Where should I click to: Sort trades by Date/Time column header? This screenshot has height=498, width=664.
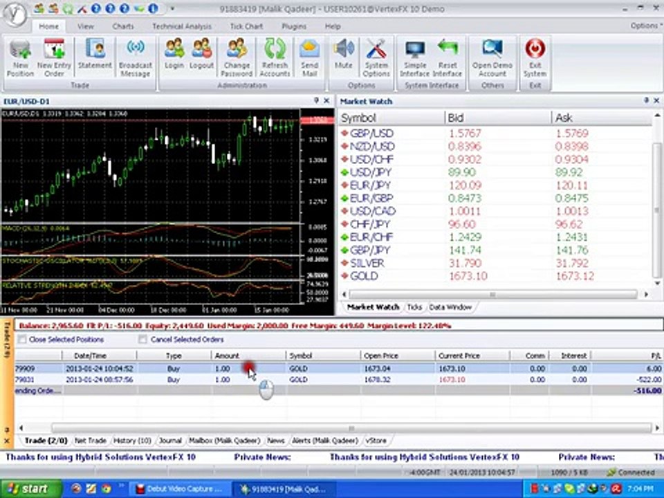[x=99, y=356]
